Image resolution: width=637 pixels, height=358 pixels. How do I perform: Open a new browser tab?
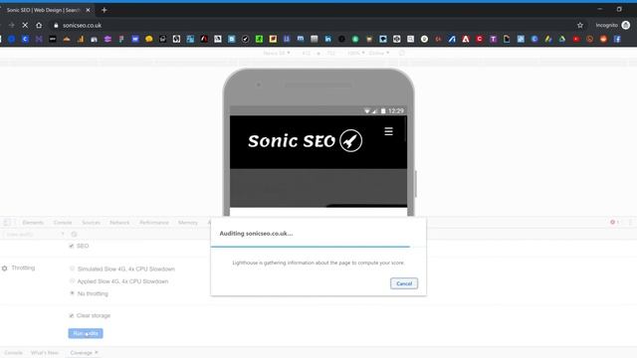pos(104,10)
